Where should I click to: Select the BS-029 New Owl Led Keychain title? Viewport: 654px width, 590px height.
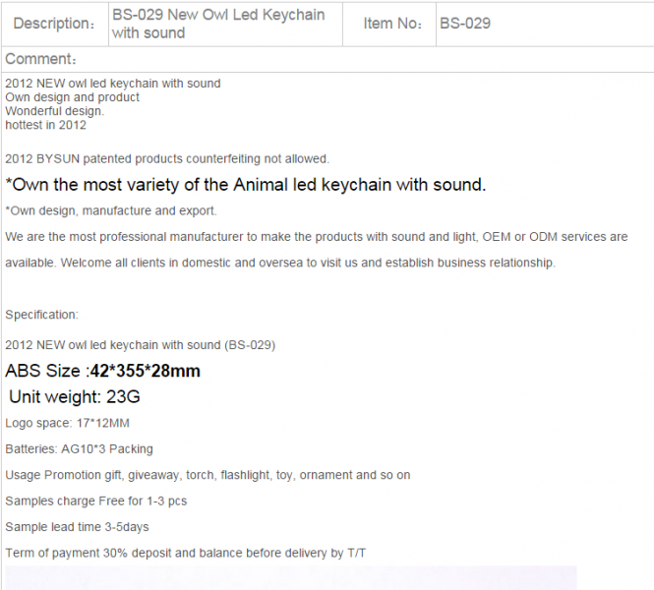(218, 24)
